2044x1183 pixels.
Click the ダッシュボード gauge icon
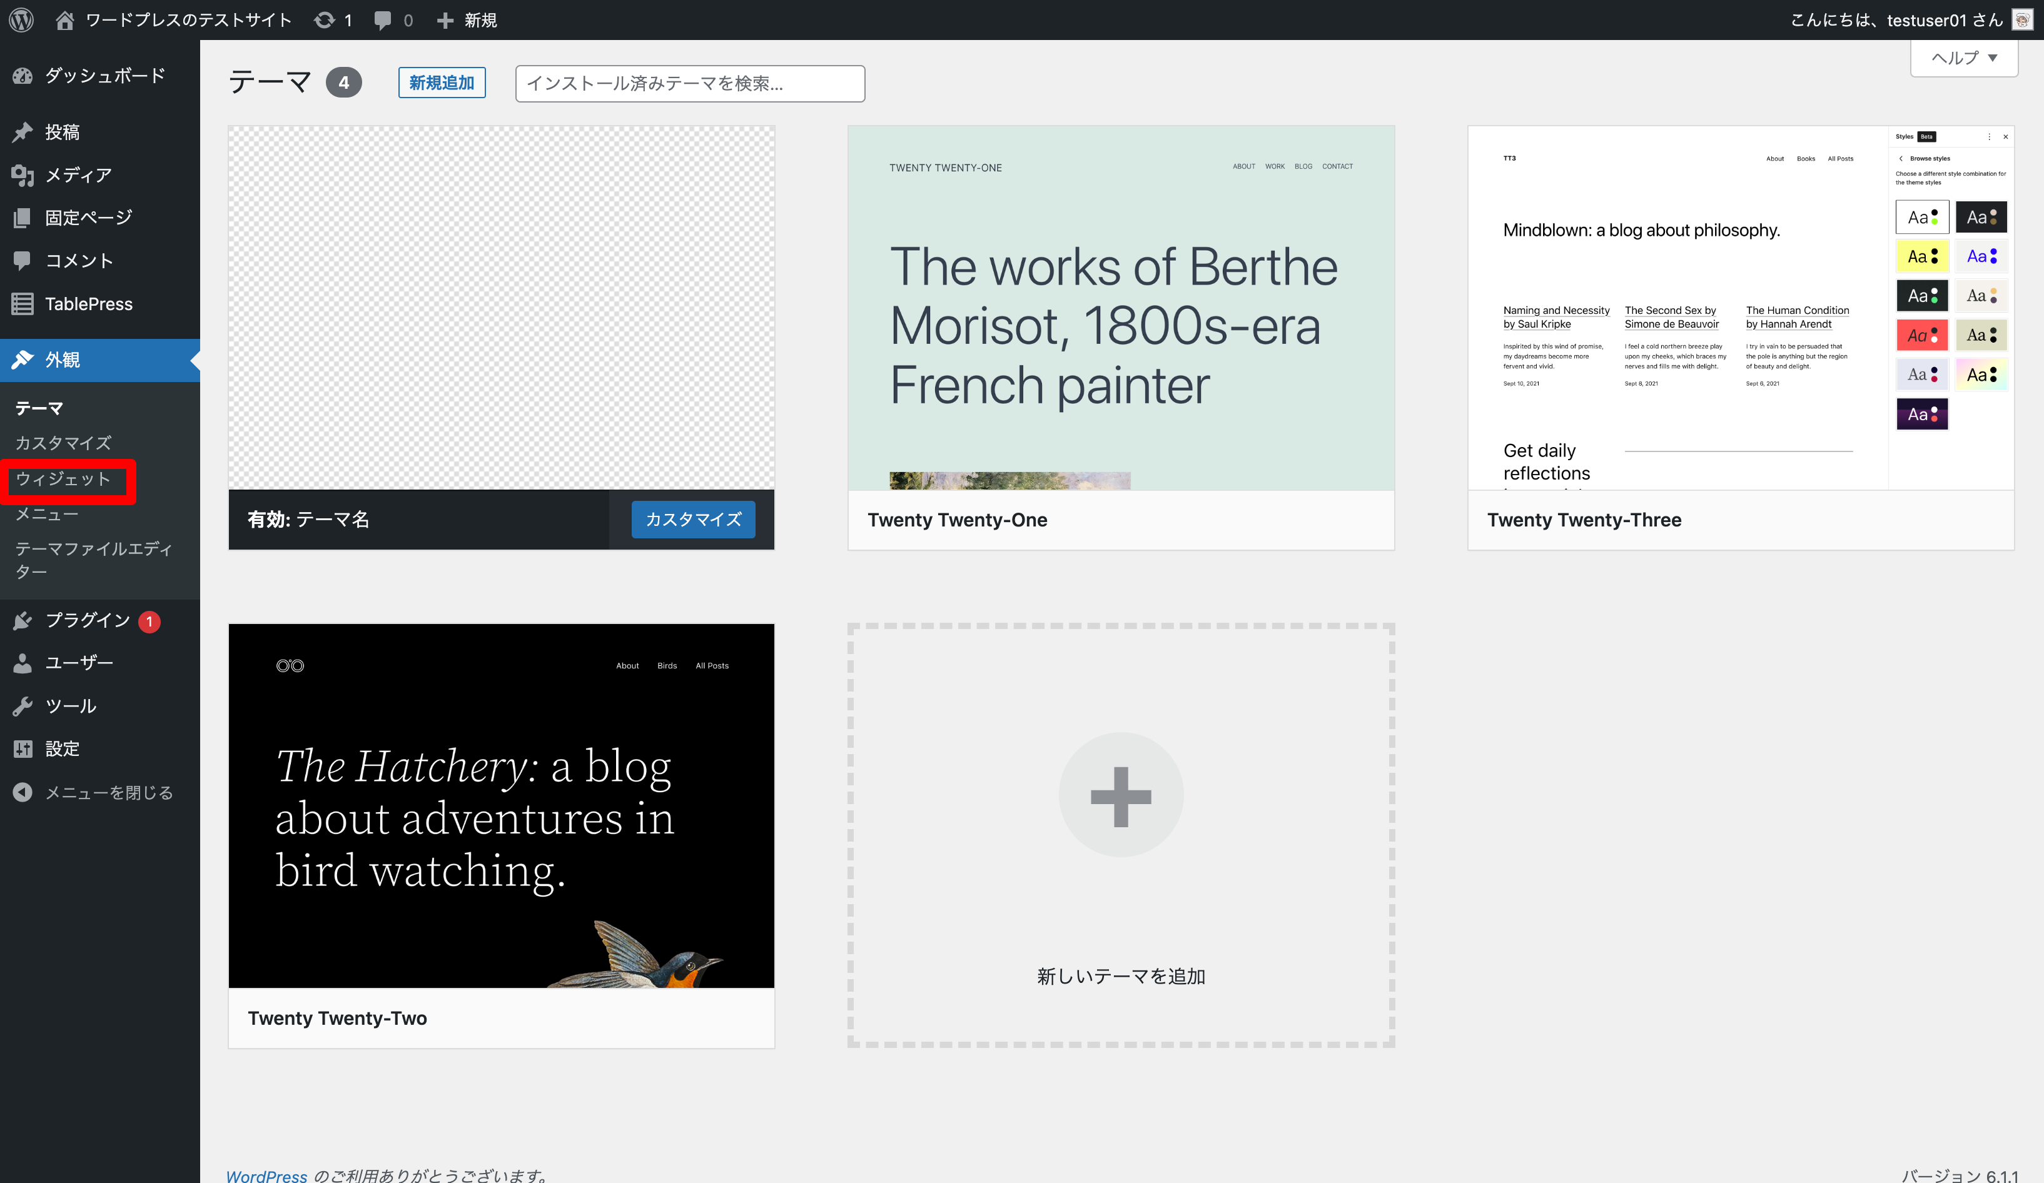(x=23, y=76)
